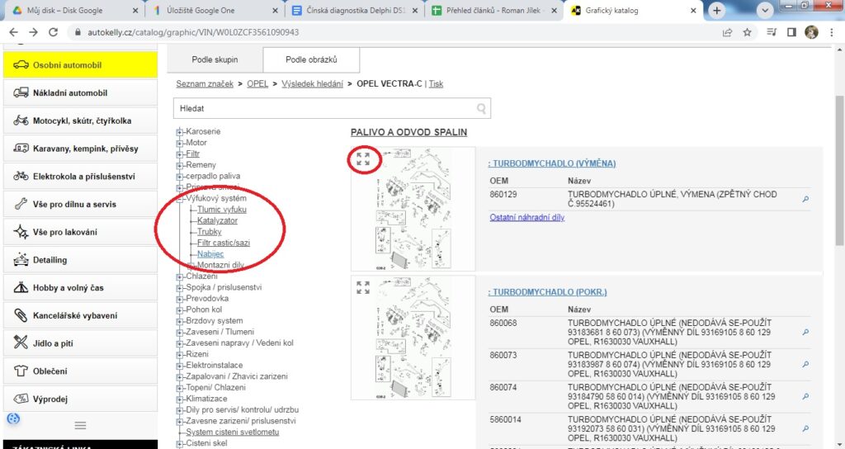
Task: Open the Výprodej percent tag icon
Action: (21, 399)
